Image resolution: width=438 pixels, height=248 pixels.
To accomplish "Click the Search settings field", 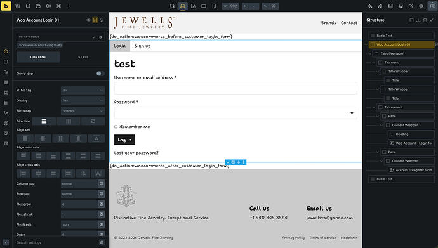I will (x=56, y=242).
